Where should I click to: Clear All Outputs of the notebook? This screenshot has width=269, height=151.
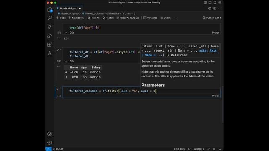(x=128, y=18)
